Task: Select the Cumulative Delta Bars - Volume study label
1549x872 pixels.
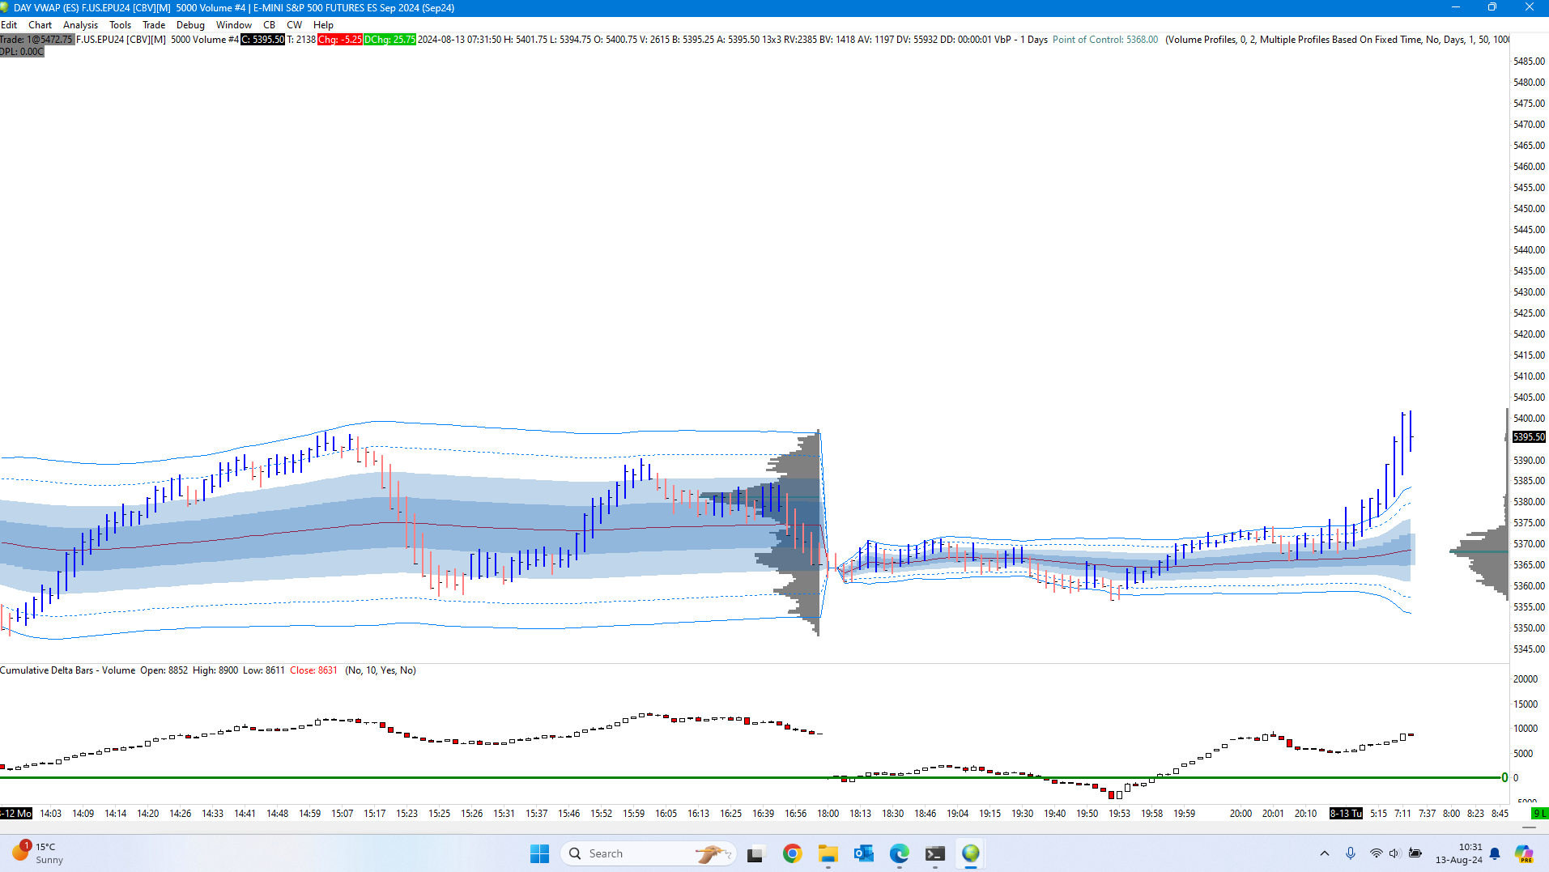Action: (68, 670)
